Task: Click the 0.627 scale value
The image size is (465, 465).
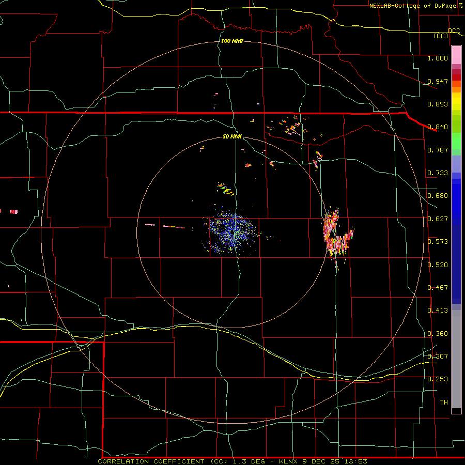Action: [438, 219]
